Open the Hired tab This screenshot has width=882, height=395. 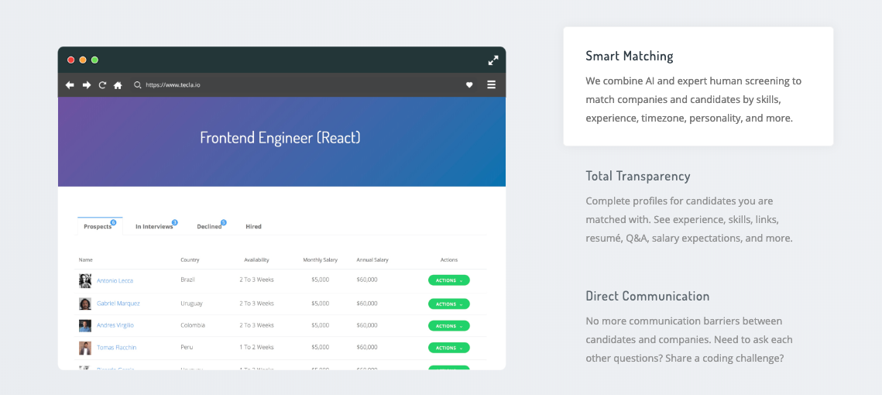pos(253,226)
